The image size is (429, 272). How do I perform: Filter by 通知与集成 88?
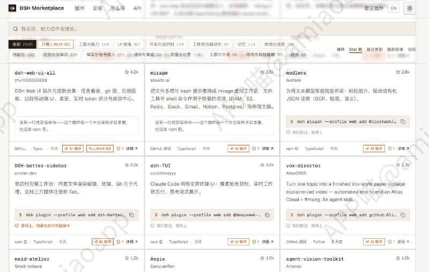pos(147,55)
